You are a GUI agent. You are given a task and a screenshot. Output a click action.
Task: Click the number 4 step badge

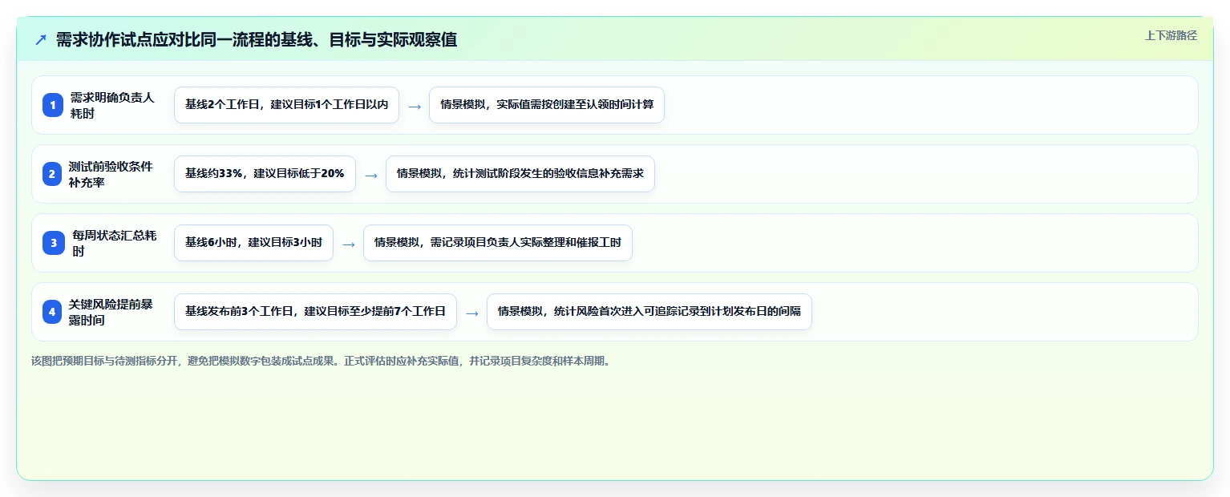pos(52,312)
